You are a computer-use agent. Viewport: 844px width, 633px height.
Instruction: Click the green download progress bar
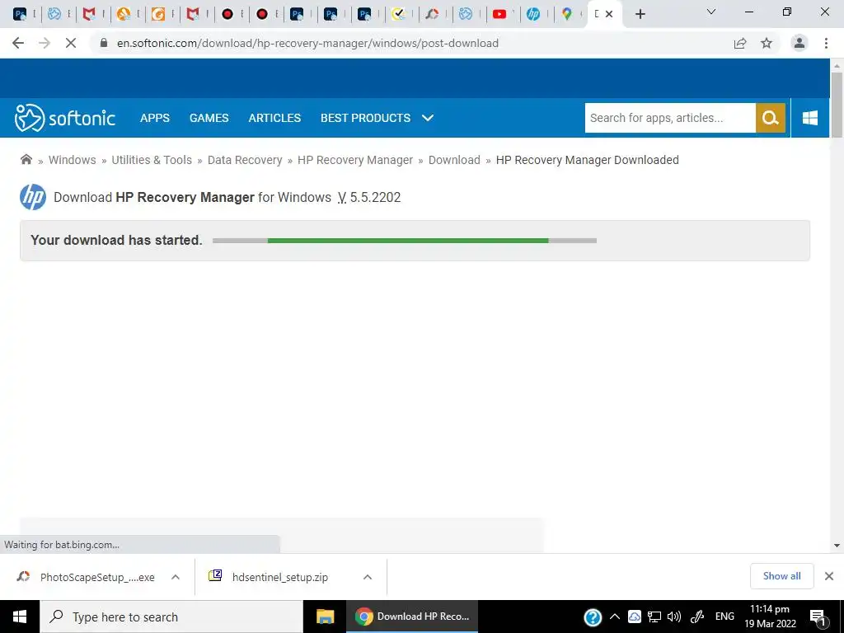[x=408, y=241]
